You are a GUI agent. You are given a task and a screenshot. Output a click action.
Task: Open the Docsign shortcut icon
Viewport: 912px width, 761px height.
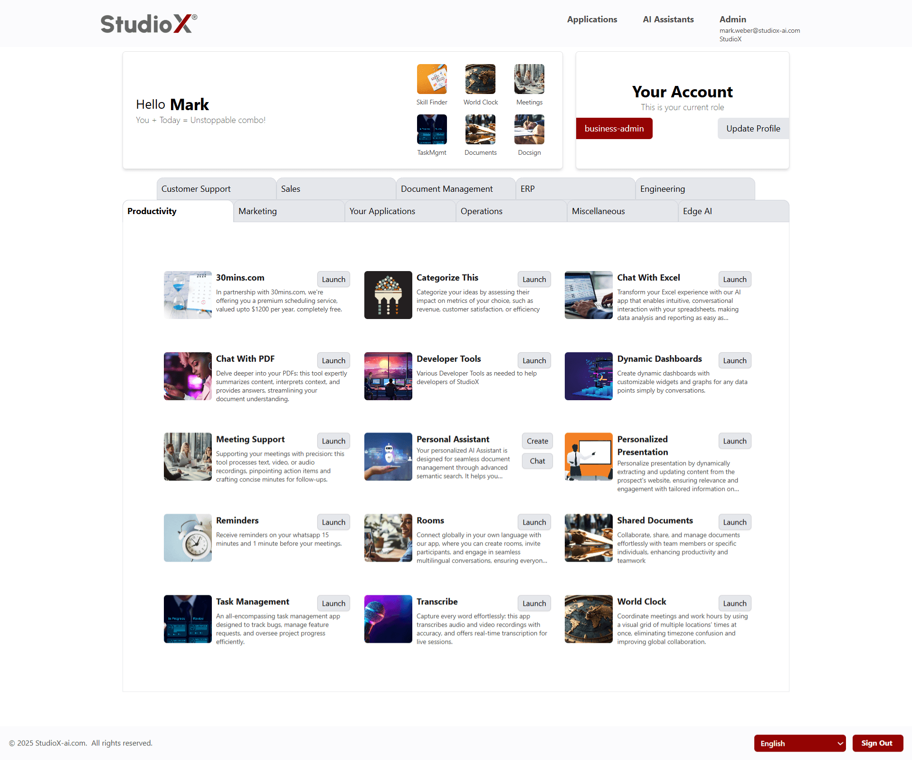529,130
